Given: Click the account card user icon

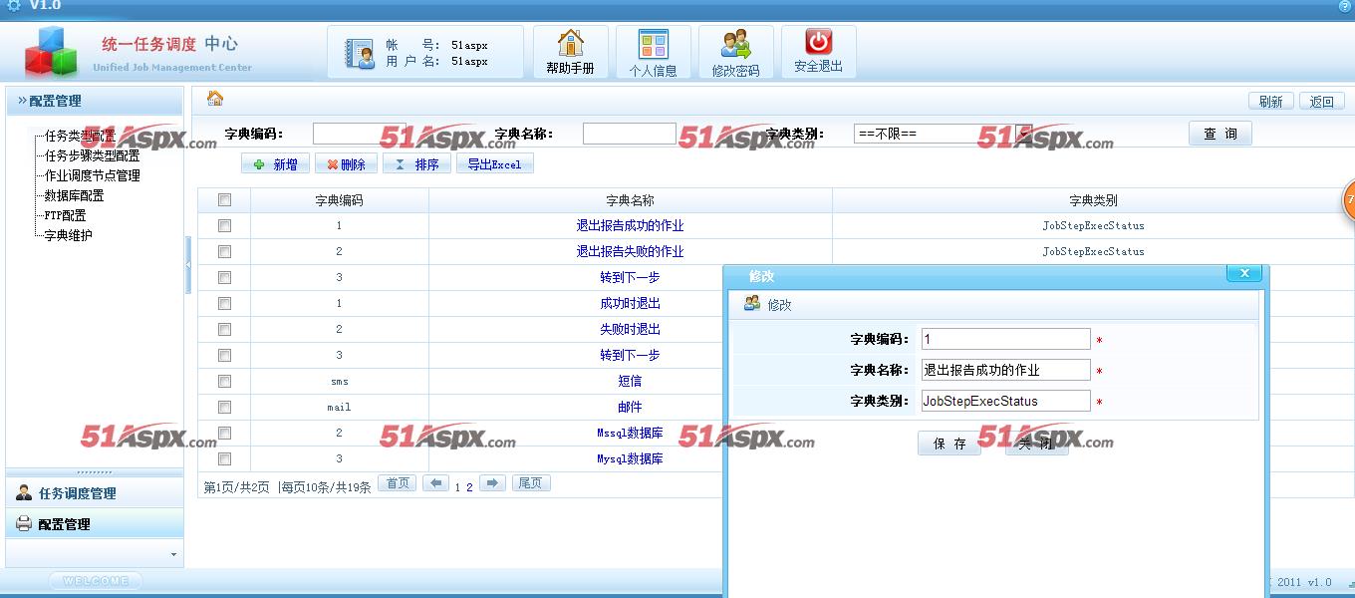Looking at the screenshot, I should [x=359, y=53].
